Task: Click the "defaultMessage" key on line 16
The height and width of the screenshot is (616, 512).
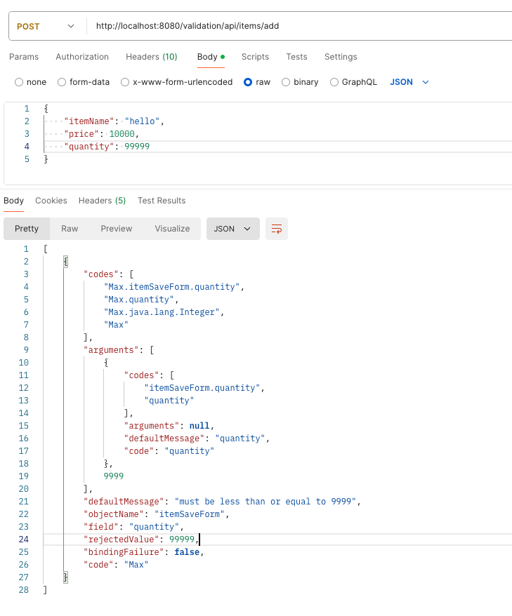Action: (x=164, y=438)
